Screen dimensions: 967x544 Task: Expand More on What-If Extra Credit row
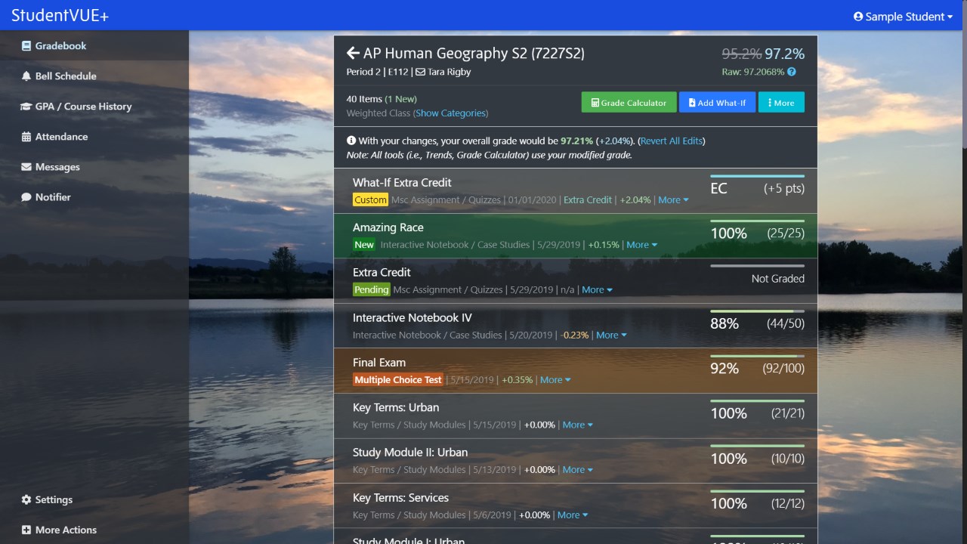point(673,200)
